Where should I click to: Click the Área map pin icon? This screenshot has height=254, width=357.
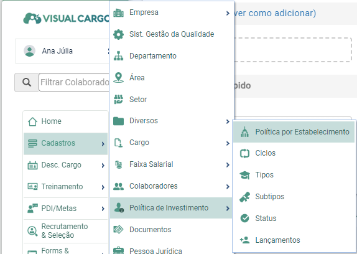(118, 77)
